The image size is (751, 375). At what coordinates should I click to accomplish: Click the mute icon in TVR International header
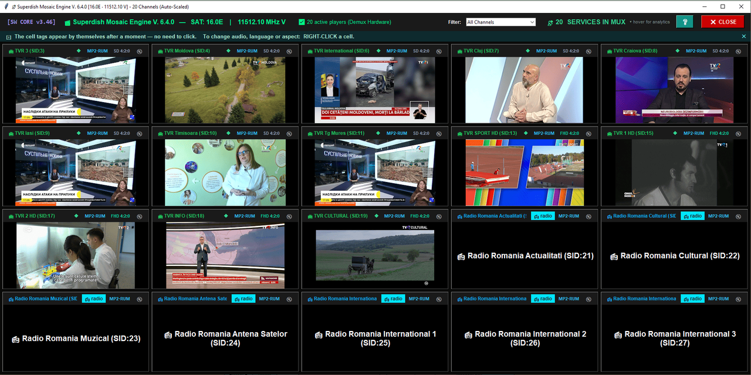(x=439, y=51)
